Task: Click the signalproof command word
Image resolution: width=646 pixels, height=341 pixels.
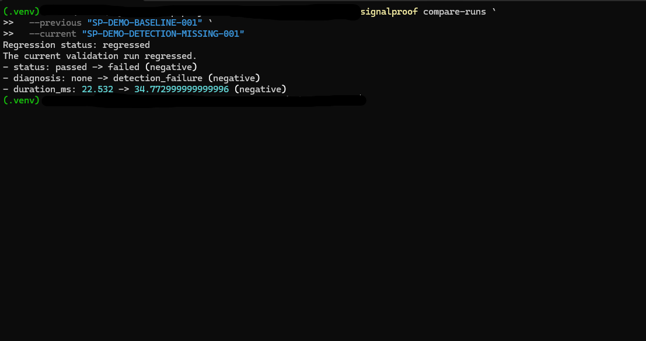Action: click(389, 12)
